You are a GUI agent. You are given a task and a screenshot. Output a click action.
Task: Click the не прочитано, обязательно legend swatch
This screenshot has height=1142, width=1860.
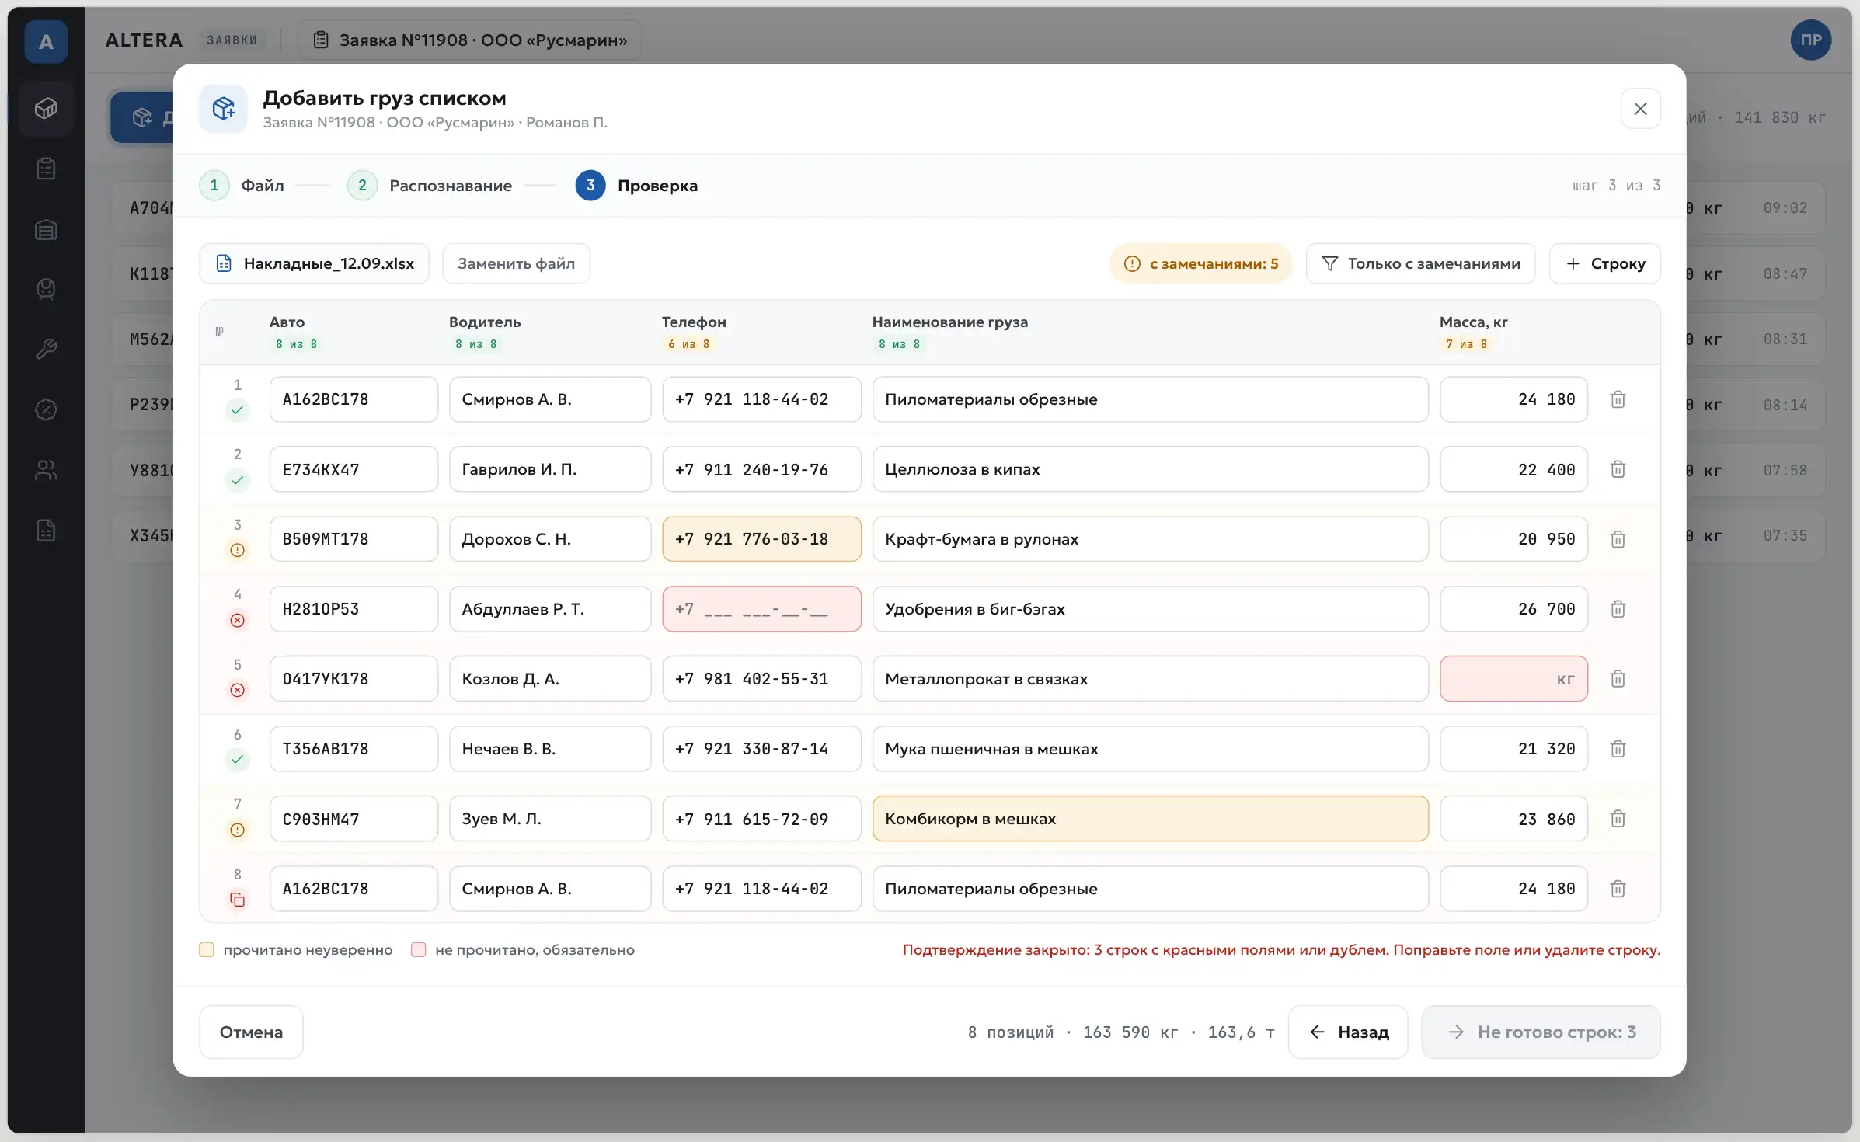[418, 949]
